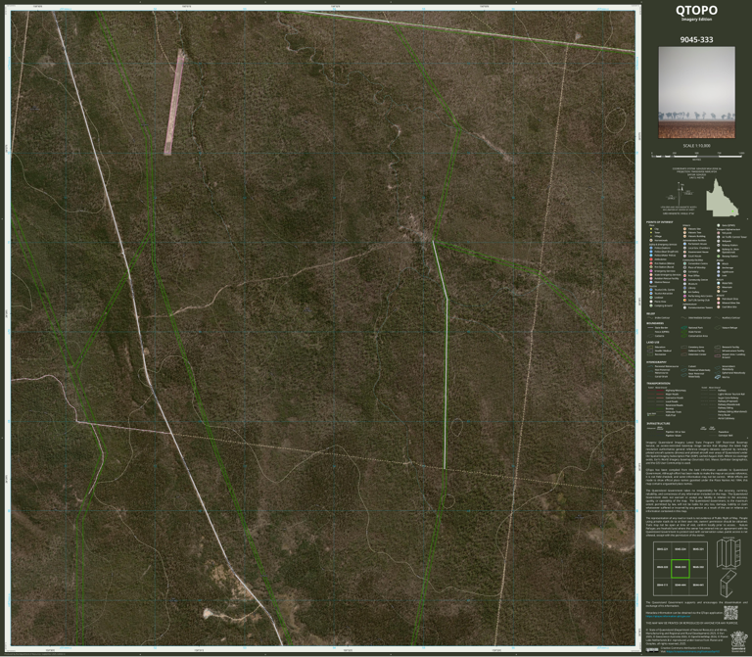Select the 9045-333 map sheet number

pos(696,39)
